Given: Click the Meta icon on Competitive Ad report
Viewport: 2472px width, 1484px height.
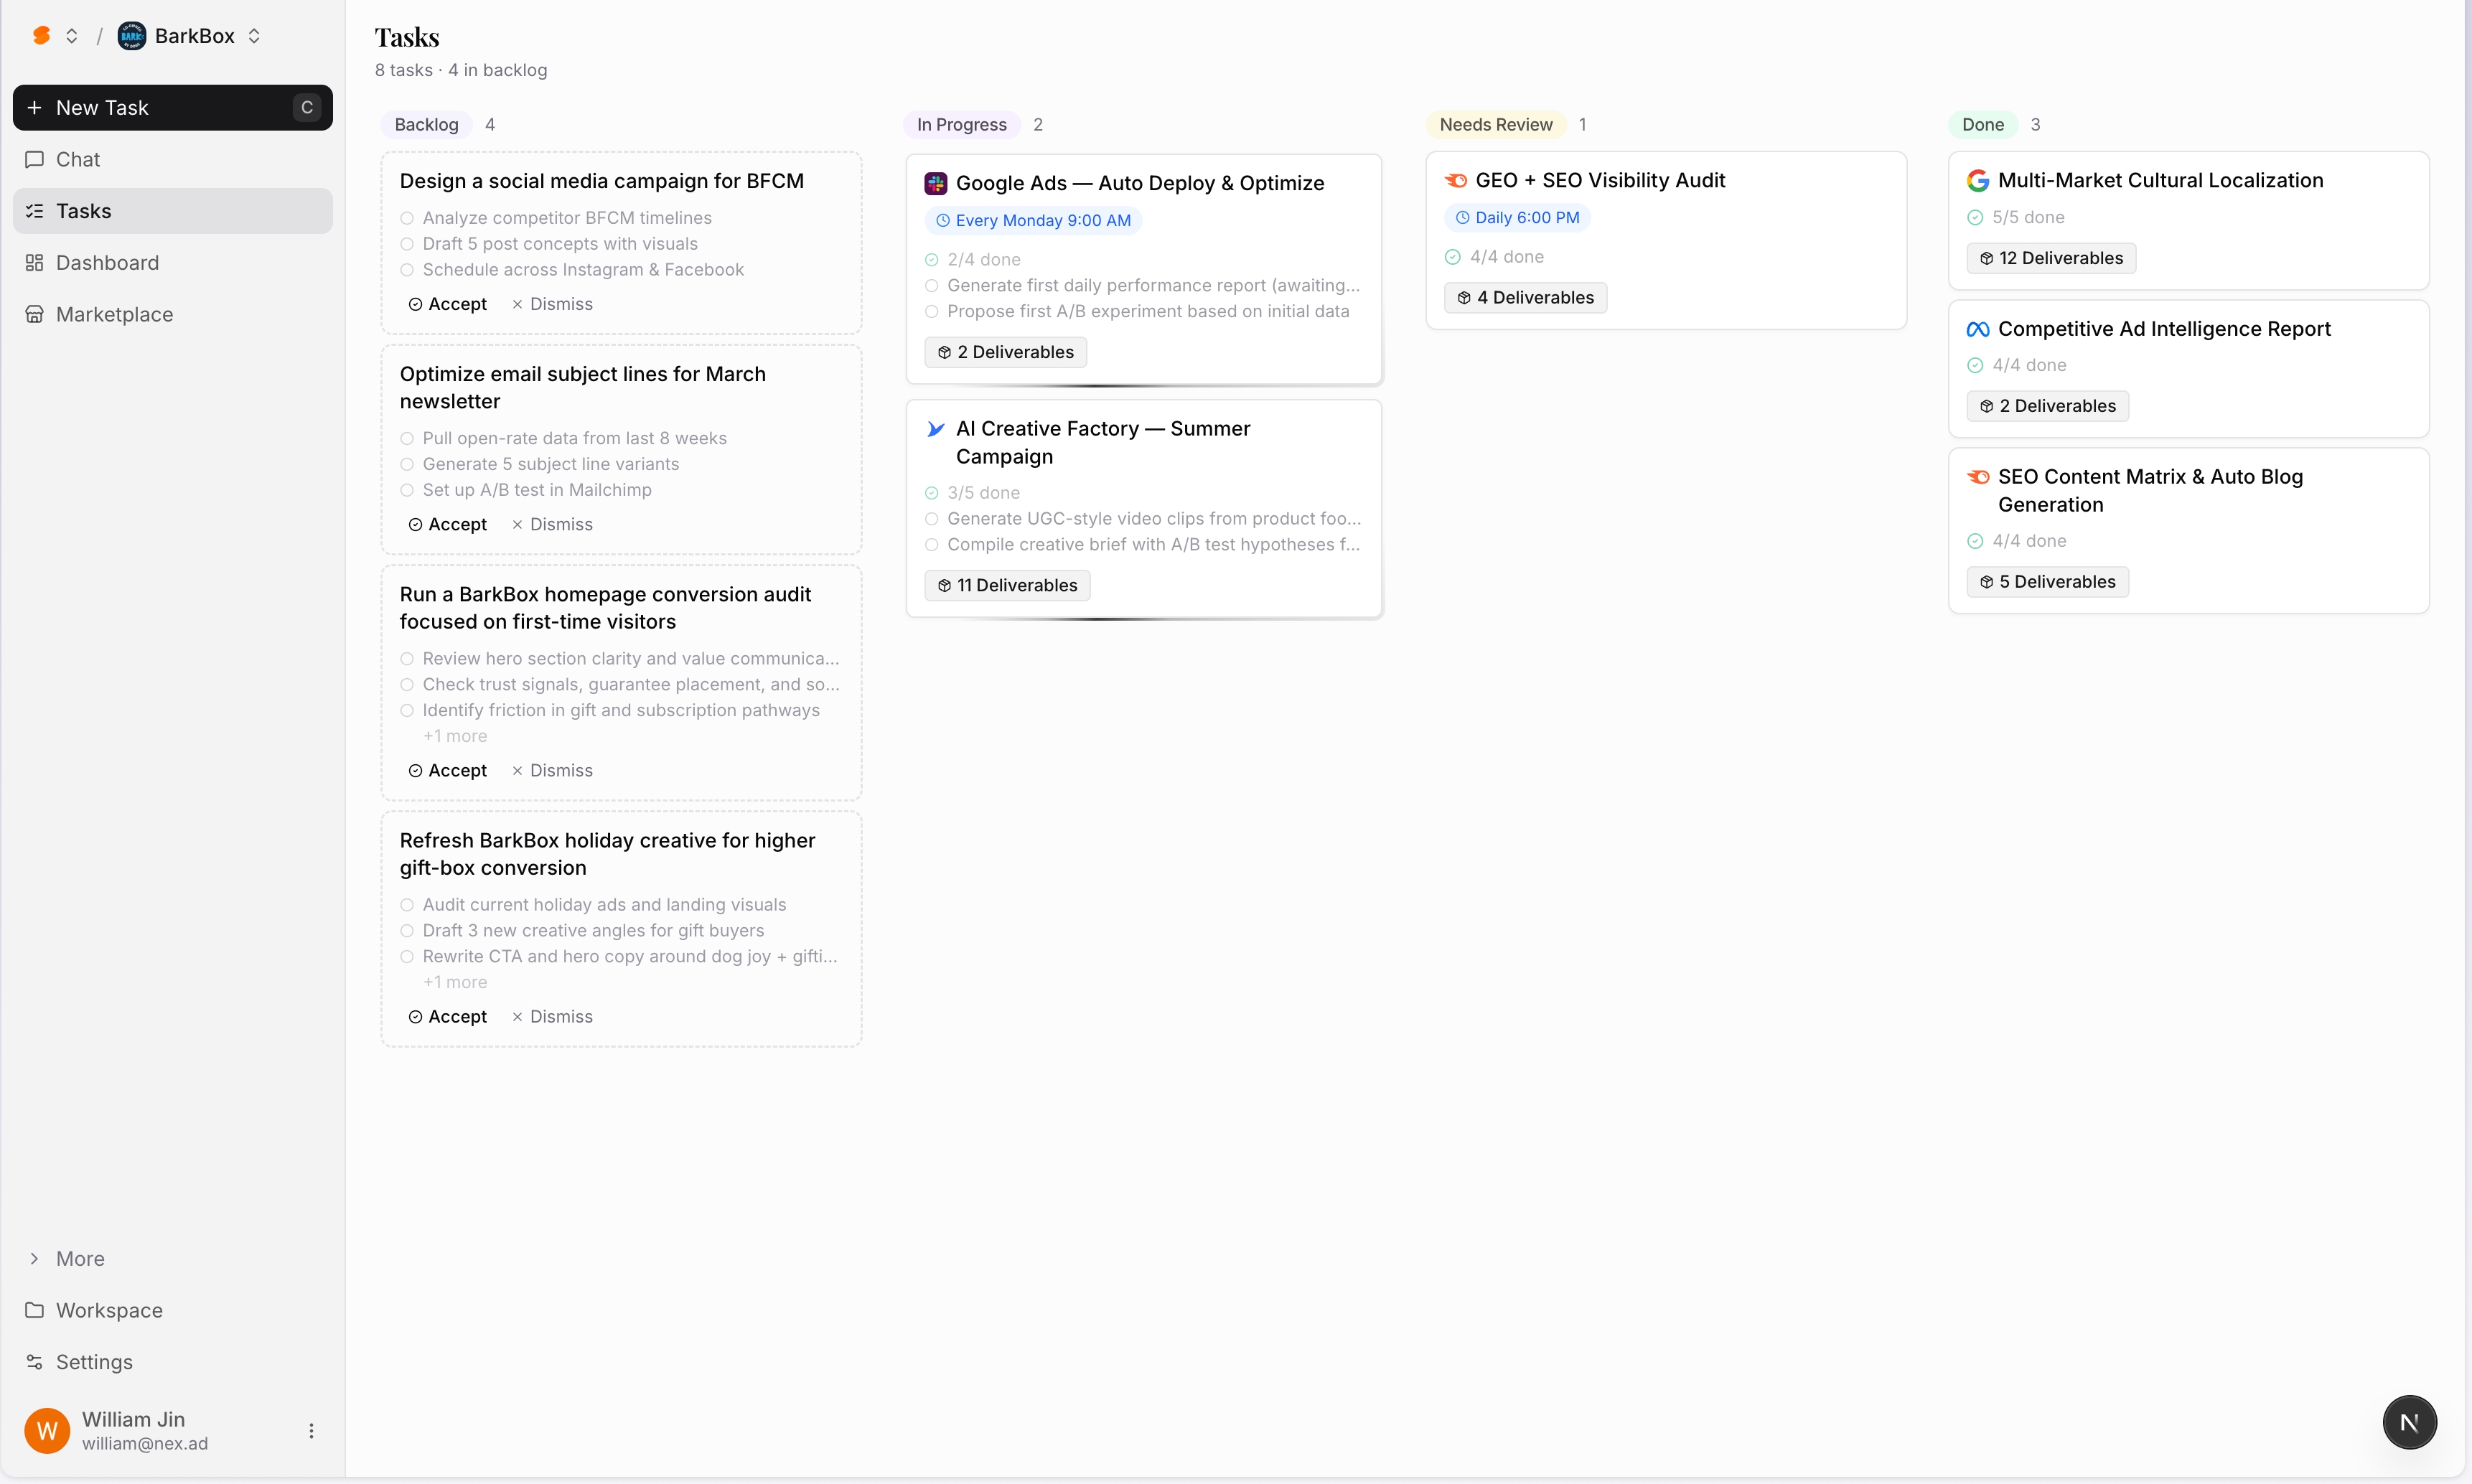Looking at the screenshot, I should click(x=1977, y=329).
